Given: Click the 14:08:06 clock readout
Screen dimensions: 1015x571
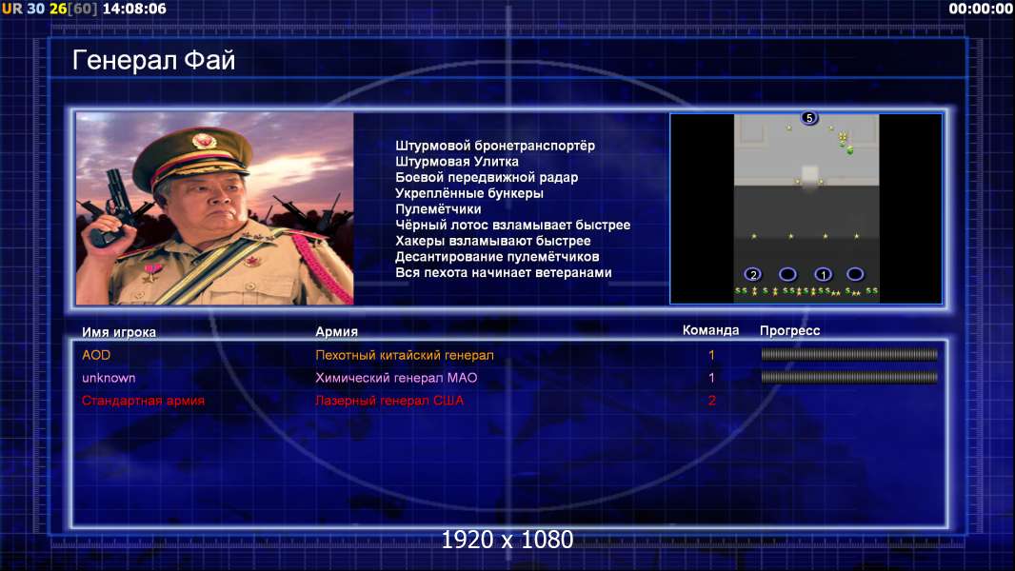Looking at the screenshot, I should [134, 9].
